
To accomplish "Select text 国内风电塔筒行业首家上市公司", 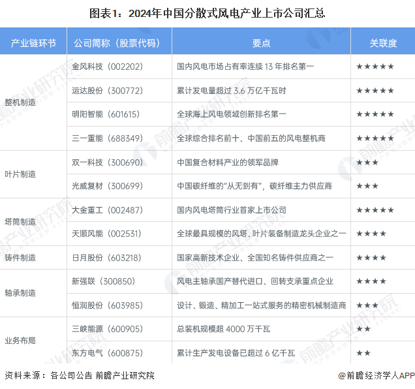I will (x=232, y=210).
